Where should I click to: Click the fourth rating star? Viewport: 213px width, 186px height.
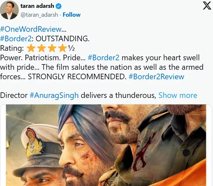click(62, 48)
